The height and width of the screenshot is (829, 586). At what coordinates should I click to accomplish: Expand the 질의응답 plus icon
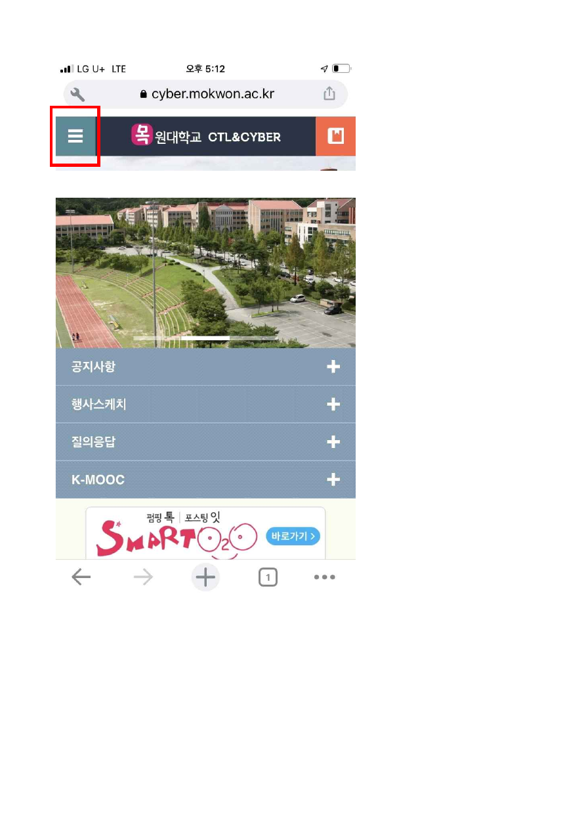[x=333, y=442]
